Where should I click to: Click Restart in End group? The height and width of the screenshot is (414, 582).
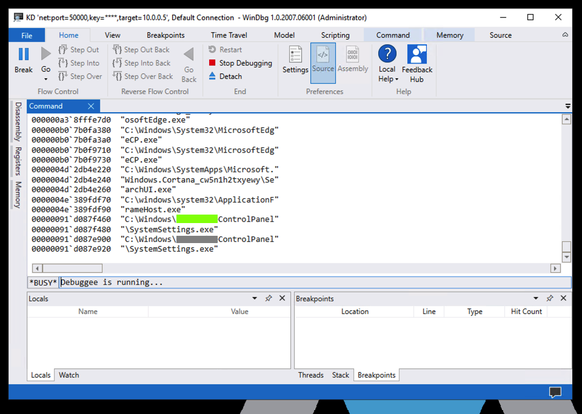pyautogui.click(x=225, y=50)
